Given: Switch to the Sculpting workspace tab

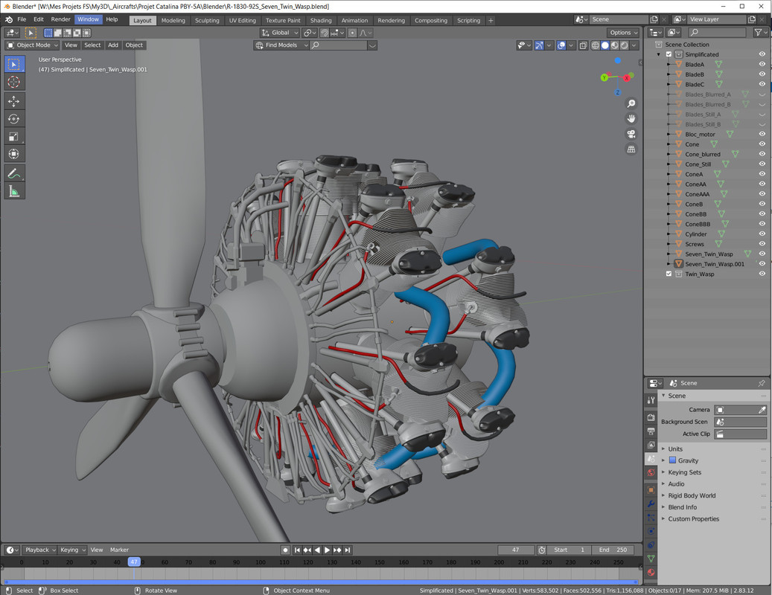Looking at the screenshot, I should pos(207,21).
